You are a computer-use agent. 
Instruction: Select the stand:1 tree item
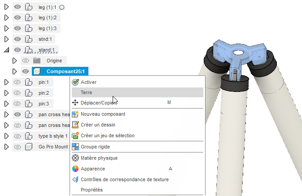[x=46, y=50]
